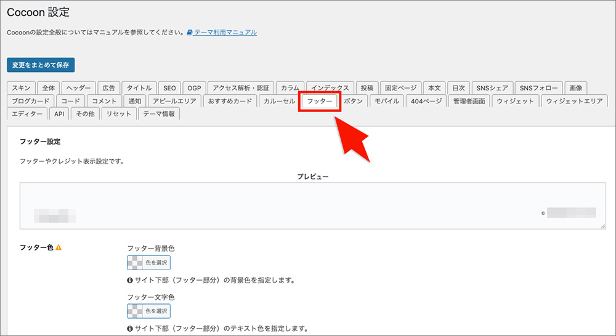This screenshot has height=336, width=616.
Task: Go to the アピールエリア tab
Action: point(174,101)
